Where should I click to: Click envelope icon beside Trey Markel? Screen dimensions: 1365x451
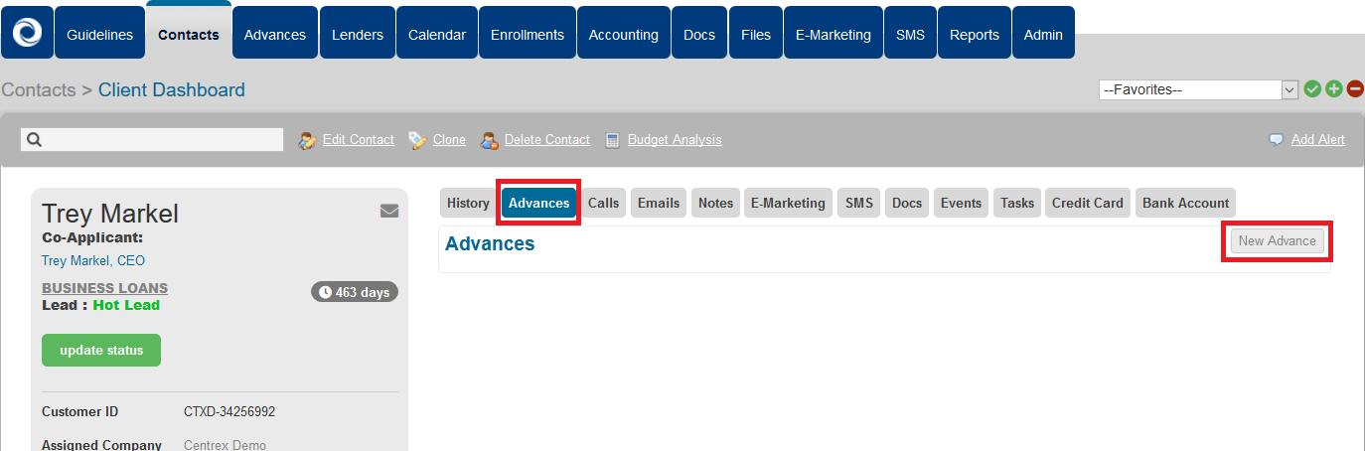(389, 211)
